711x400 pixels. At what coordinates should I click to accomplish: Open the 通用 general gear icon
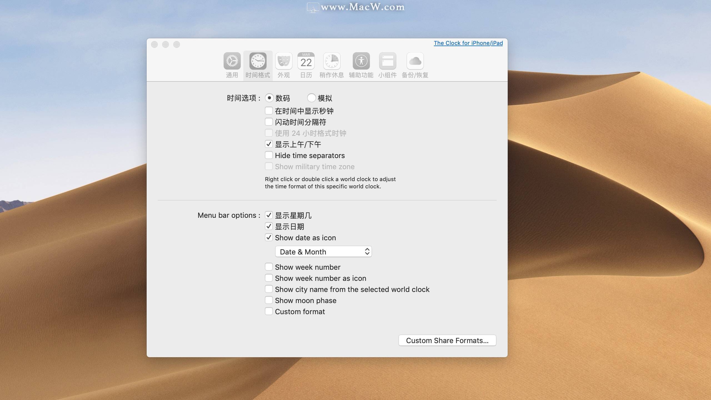point(232,61)
